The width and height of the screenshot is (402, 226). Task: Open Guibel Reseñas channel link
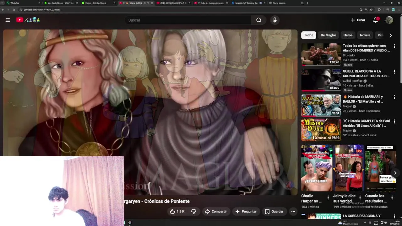tap(353, 81)
